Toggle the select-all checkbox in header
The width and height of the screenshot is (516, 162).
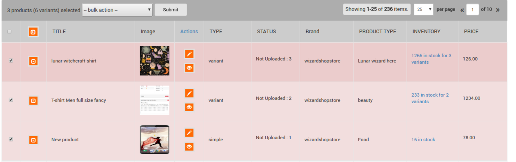[9, 32]
